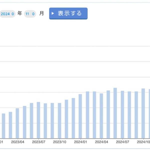The image size is (150, 150).
Task: Click the 2023/05 bar
Action: click(24, 122)
